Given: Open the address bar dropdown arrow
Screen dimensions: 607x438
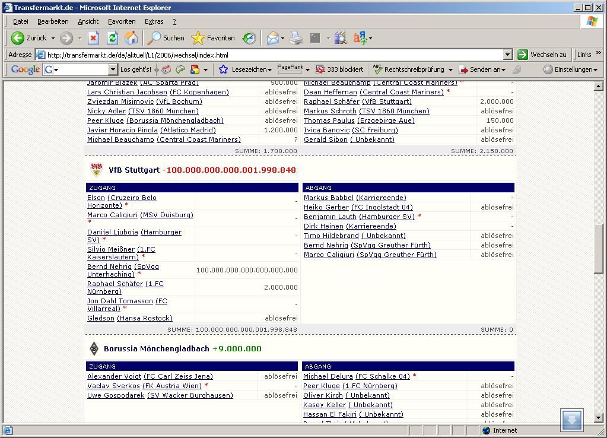Looking at the screenshot, I should point(509,55).
